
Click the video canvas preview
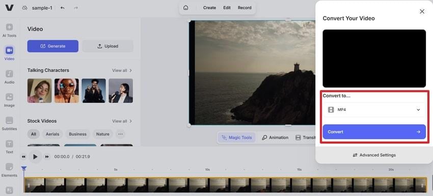coord(252,73)
